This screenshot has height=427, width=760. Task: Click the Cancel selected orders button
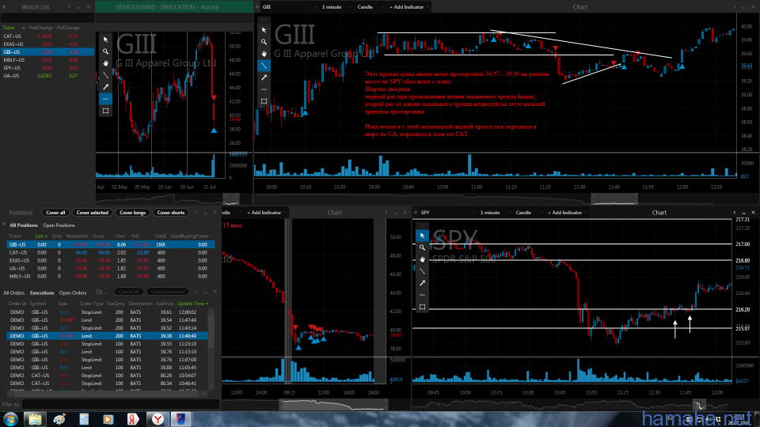point(167,292)
